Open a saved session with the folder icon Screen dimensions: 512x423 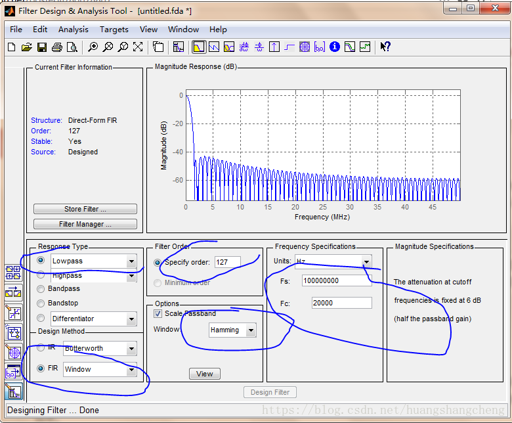tap(26, 47)
